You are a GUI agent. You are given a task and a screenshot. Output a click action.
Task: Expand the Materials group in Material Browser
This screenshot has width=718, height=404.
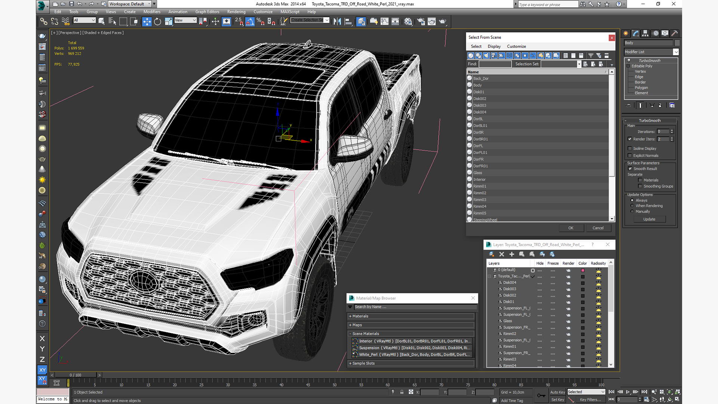coord(411,316)
